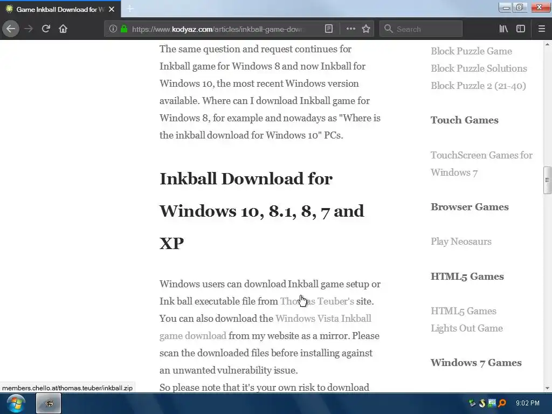Open the Windows Start menu
The image size is (552, 414).
pos(16,403)
